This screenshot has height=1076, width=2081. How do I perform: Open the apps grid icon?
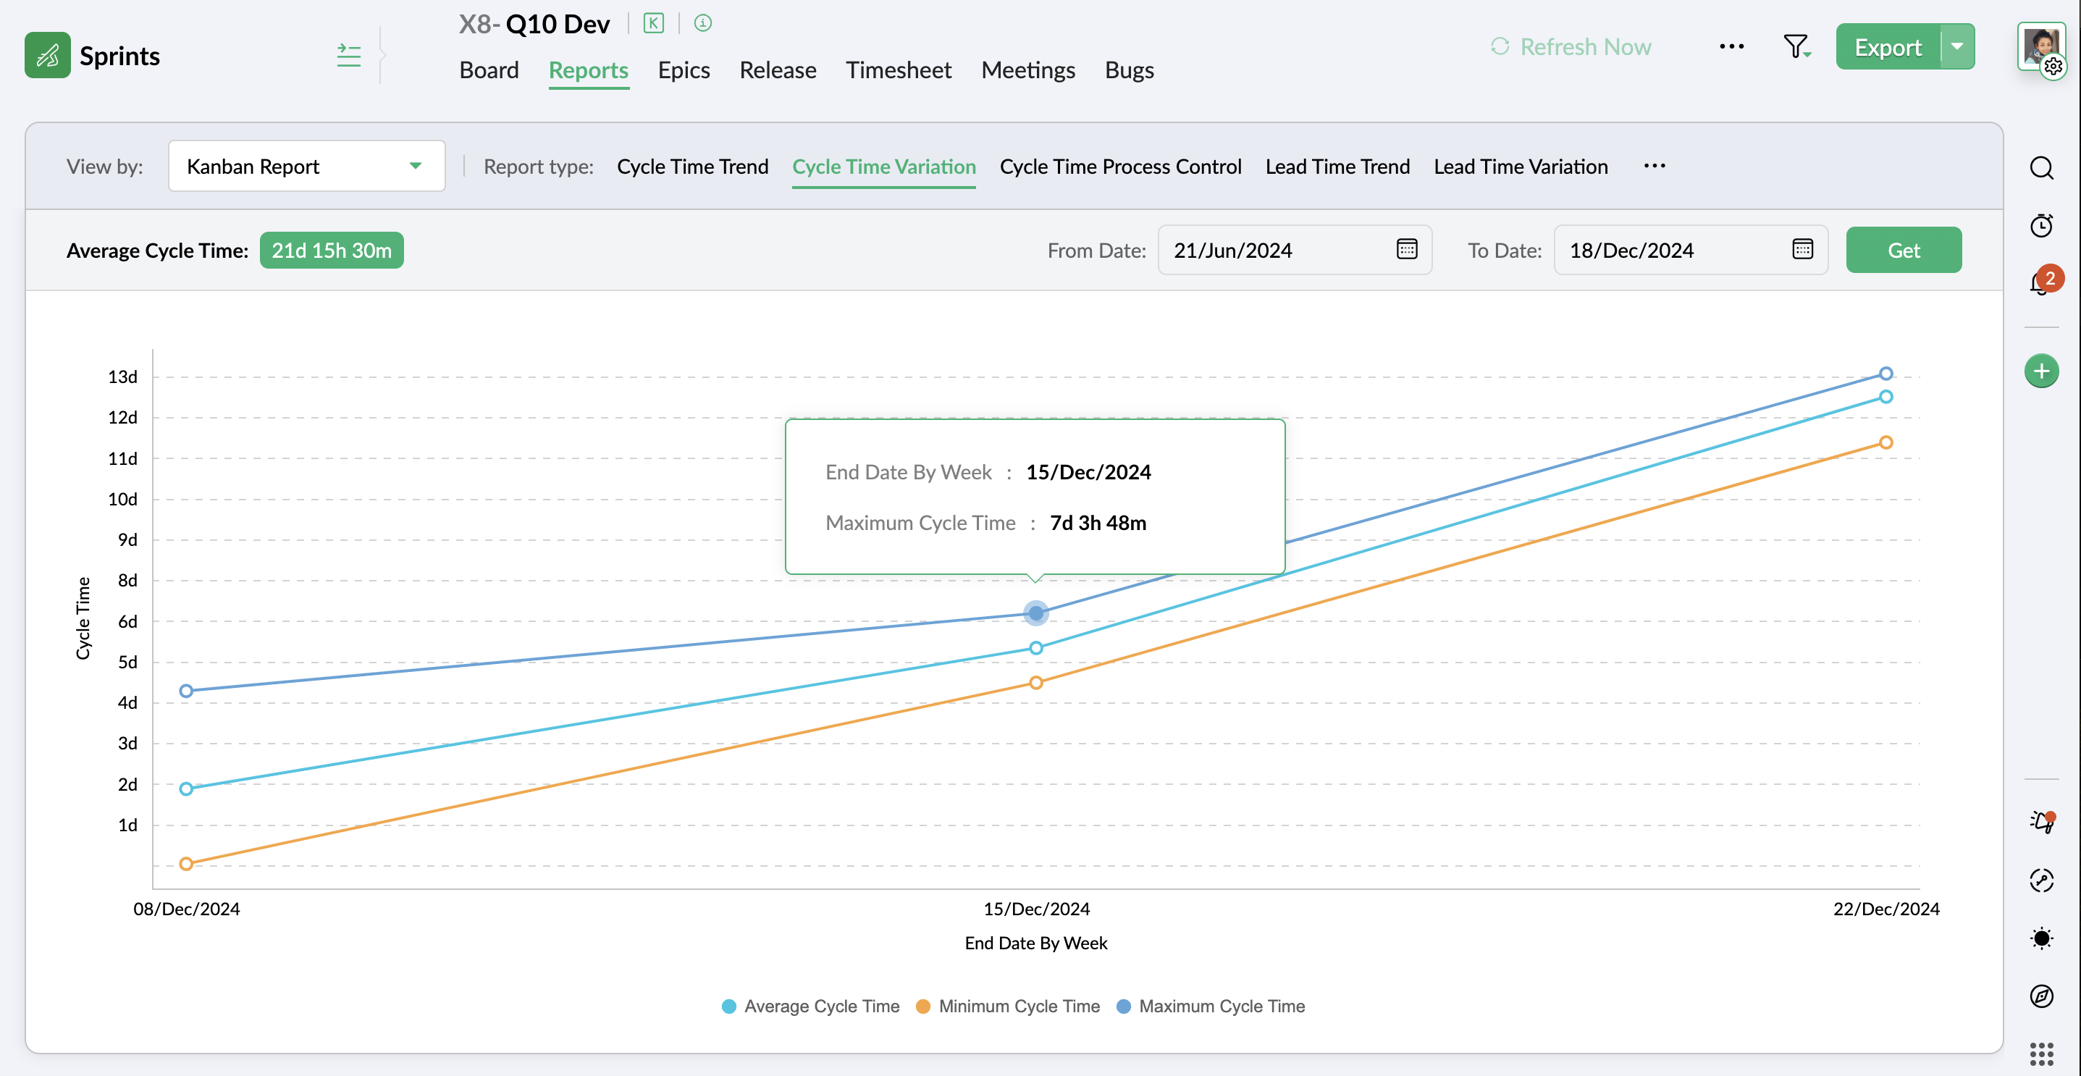[2041, 1054]
